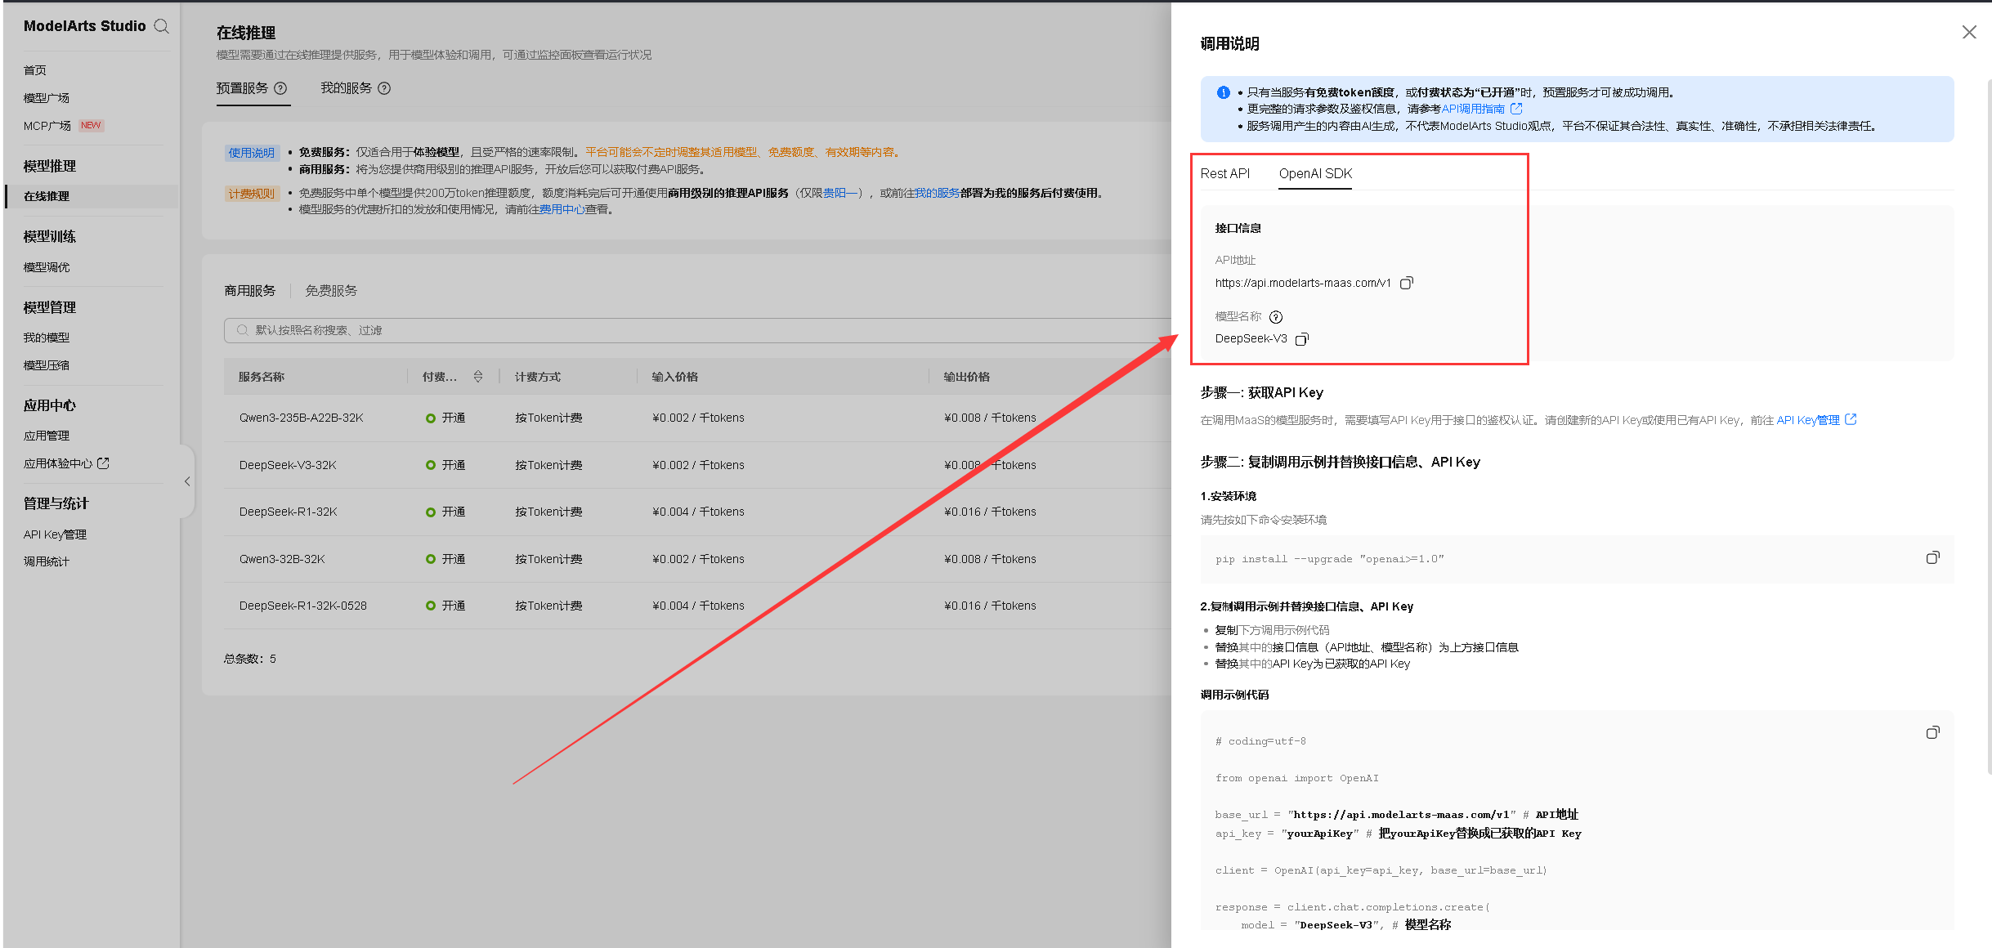Click external link icon after API Key管理
The image size is (1992, 948).
pos(1851,419)
